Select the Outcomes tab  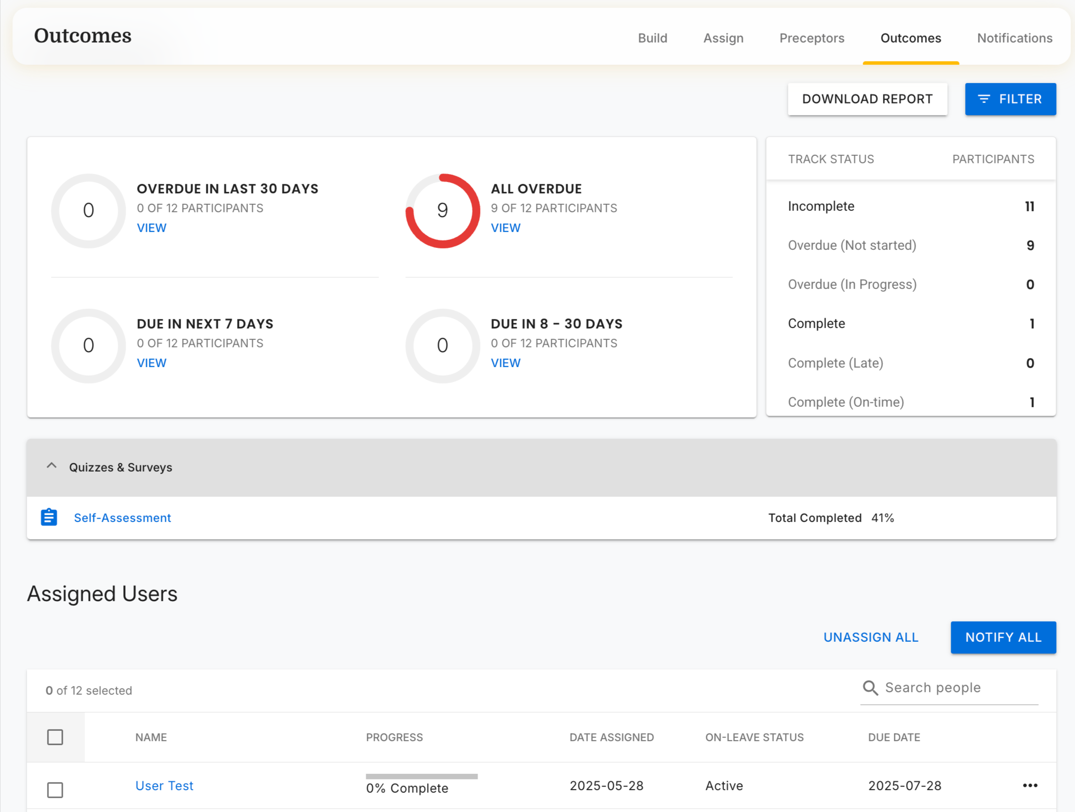tap(910, 38)
